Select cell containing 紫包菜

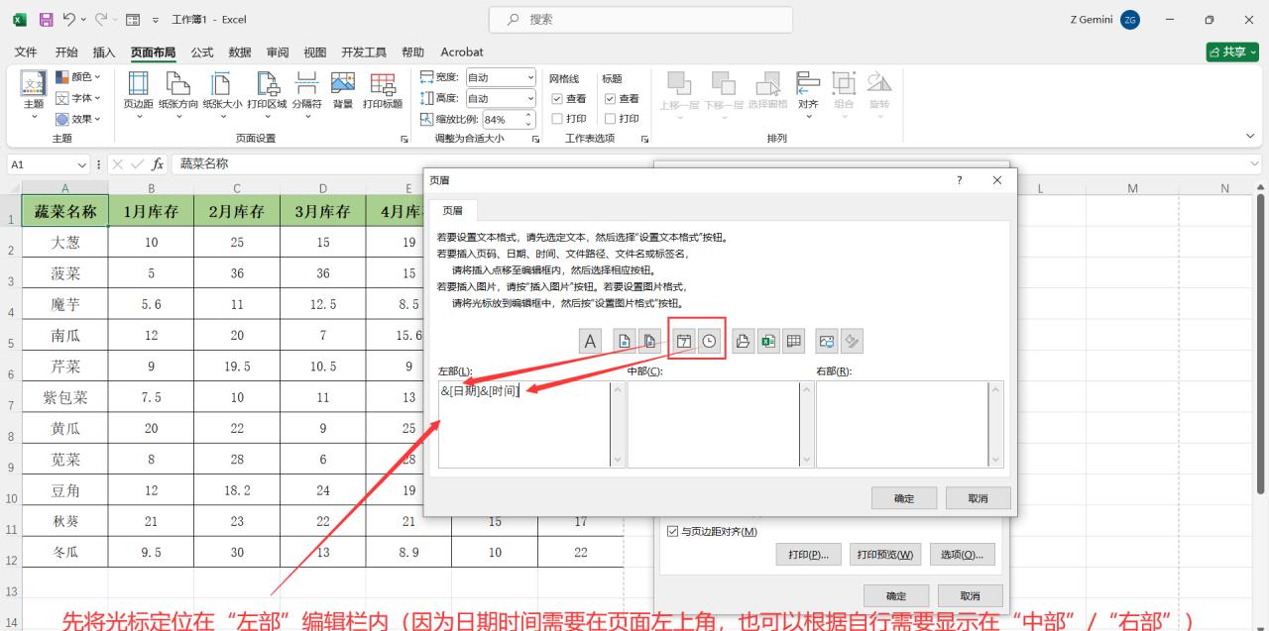point(65,397)
